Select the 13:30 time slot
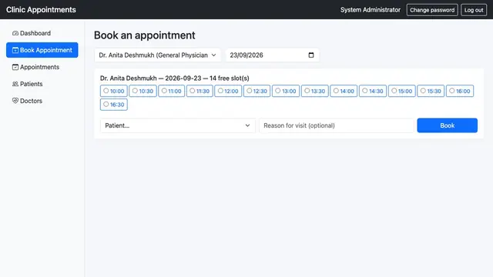This screenshot has height=277, width=493. click(315, 91)
